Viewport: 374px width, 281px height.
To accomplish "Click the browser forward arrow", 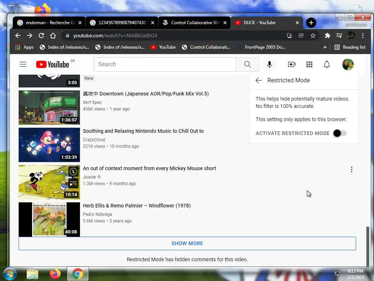I will click(30, 35).
